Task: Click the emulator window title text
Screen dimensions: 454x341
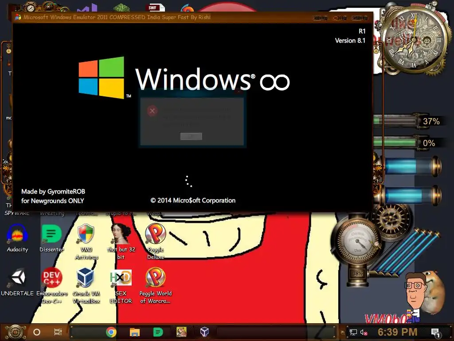Action: tap(117, 17)
